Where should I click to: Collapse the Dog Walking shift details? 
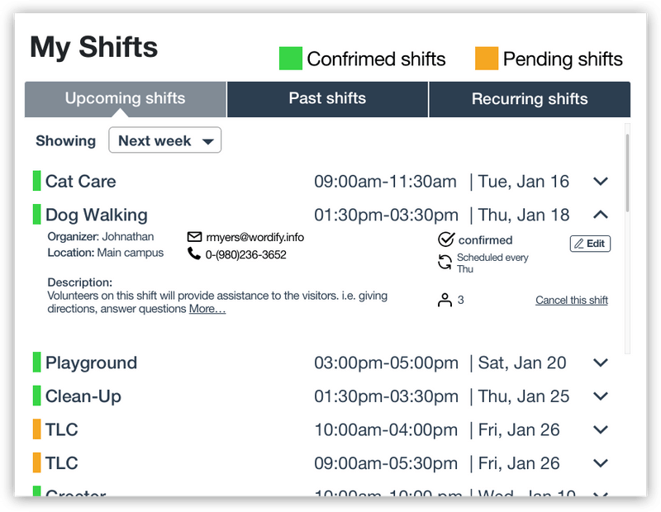(x=601, y=215)
